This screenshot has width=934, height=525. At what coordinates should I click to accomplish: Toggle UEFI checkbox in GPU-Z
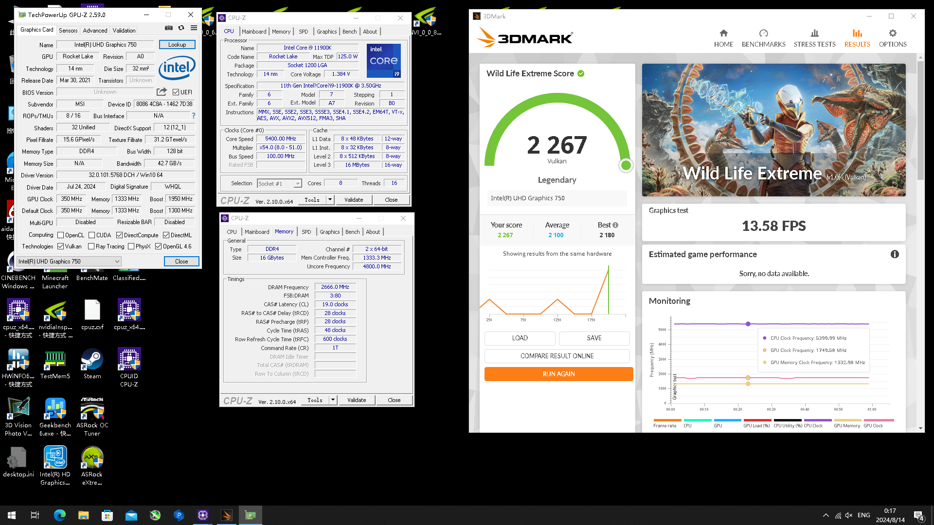[x=176, y=92]
